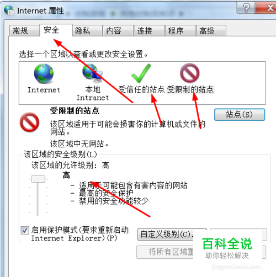Click the large red restricted sites symbol

pos(29,122)
